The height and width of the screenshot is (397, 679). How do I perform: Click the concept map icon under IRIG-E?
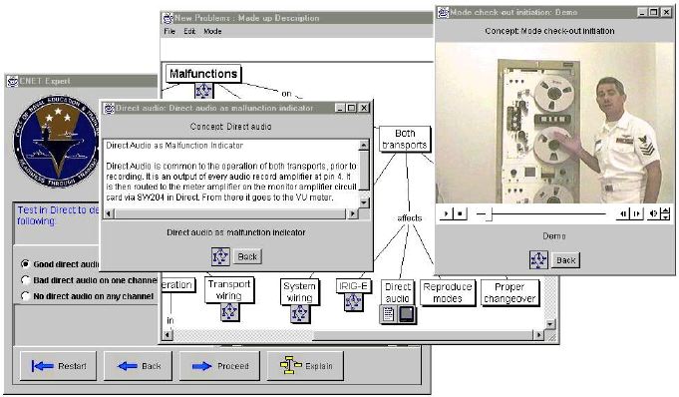pyautogui.click(x=353, y=301)
